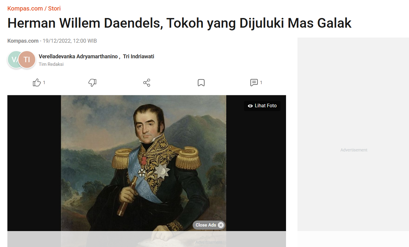Click the thumbs-down dislike icon

(x=92, y=83)
